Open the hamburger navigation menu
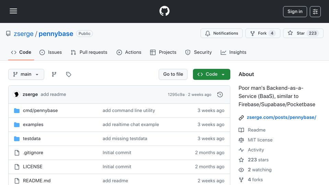 [13, 11]
